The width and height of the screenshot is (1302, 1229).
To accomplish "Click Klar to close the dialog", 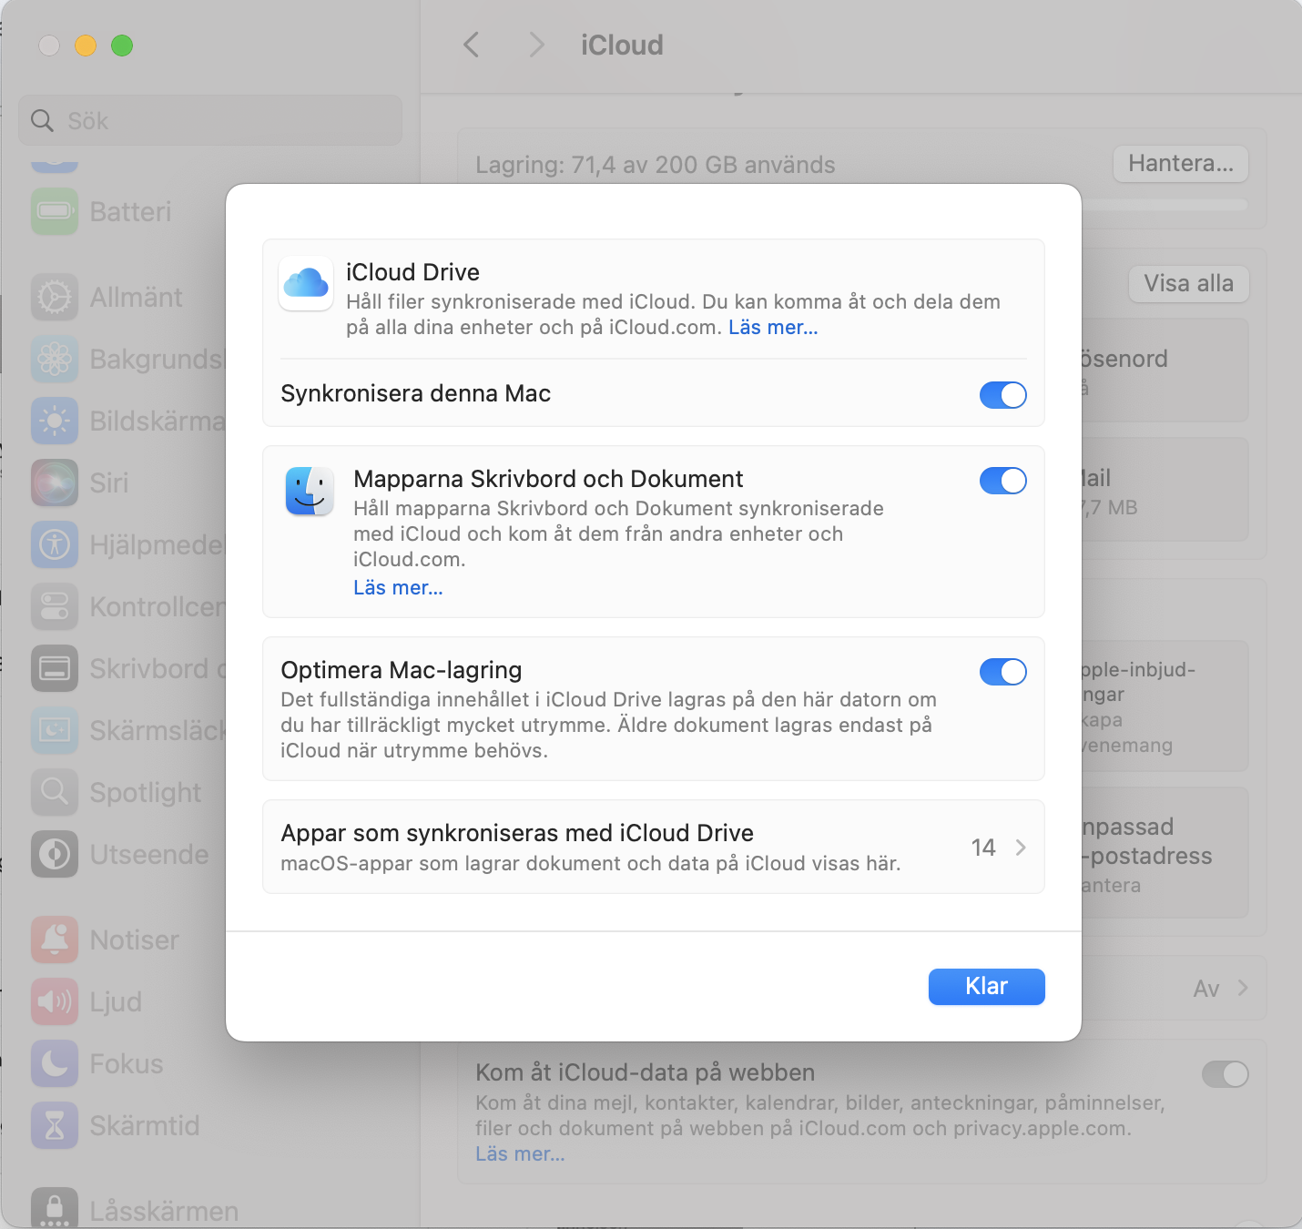I will 987,987.
